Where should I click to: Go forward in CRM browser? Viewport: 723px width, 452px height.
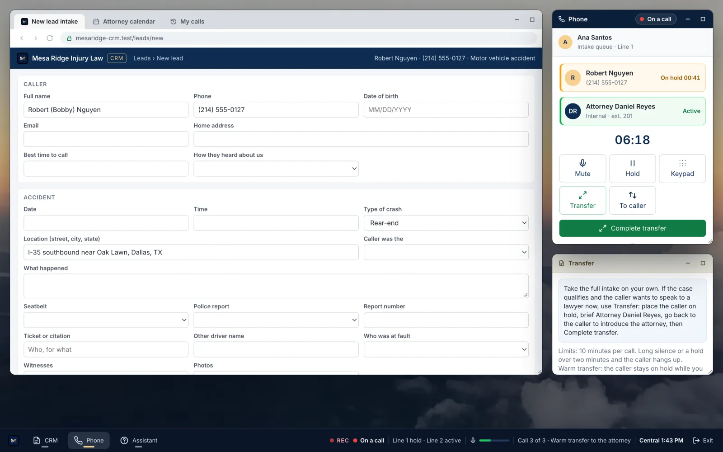click(36, 38)
